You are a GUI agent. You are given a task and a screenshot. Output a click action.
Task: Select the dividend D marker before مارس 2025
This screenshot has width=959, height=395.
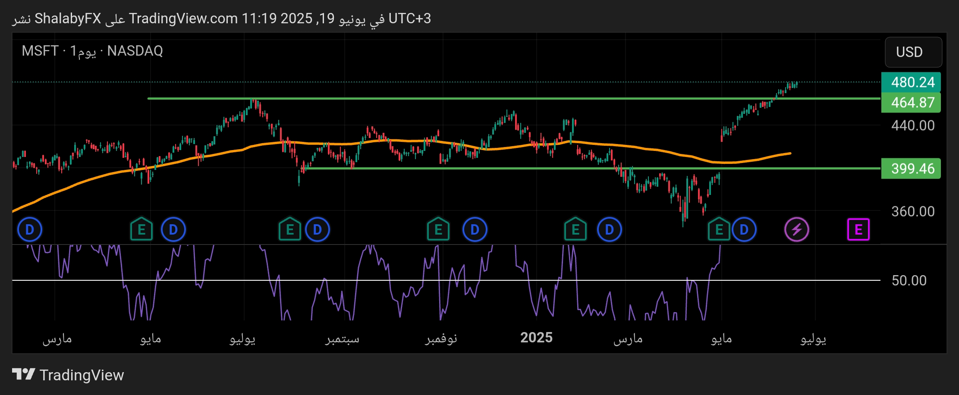(x=610, y=229)
